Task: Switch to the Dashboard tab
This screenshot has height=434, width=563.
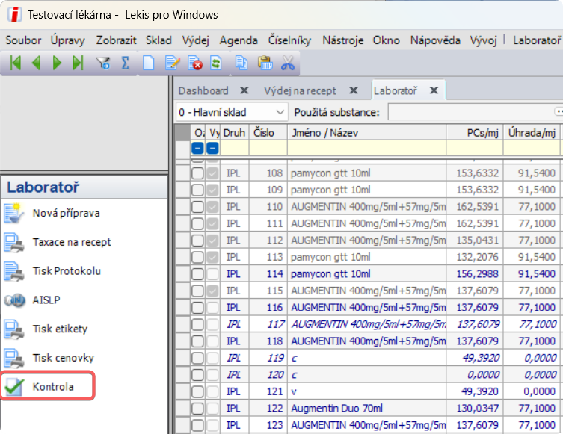Action: click(x=203, y=90)
